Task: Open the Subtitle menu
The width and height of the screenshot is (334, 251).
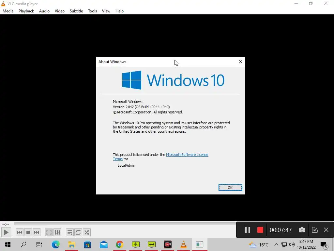Action: click(x=76, y=11)
